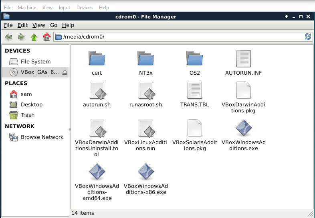Reload the folder using refresh icon

[x=307, y=37]
